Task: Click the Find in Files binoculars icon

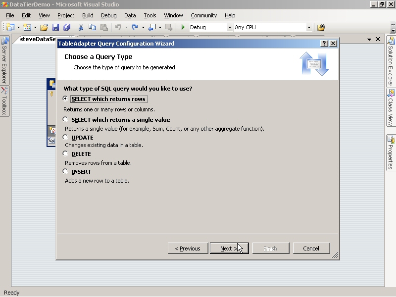Action: coord(321,27)
